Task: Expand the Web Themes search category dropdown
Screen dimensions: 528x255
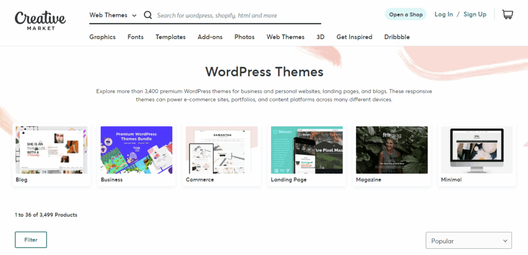Action: coord(113,15)
